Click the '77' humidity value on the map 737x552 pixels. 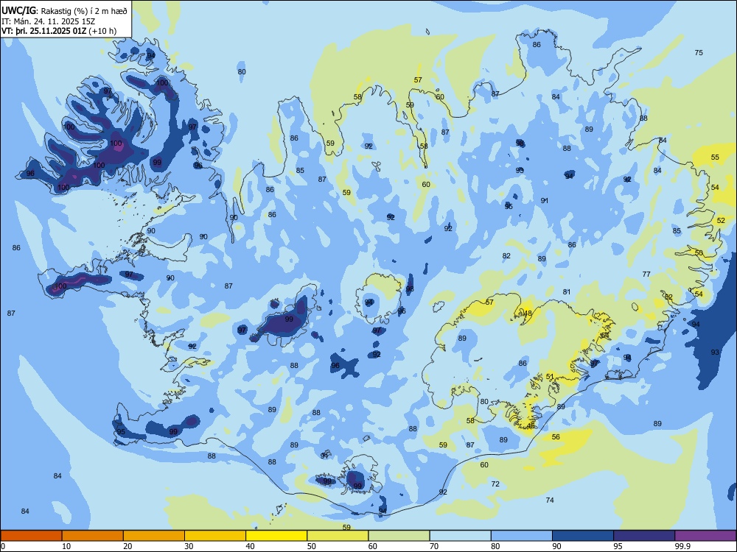pos(647,274)
